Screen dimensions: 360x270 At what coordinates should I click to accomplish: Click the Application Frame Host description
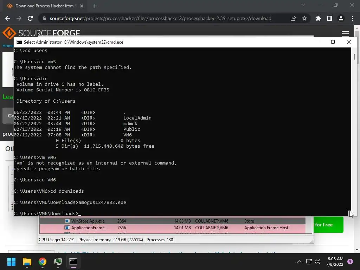(x=266, y=228)
